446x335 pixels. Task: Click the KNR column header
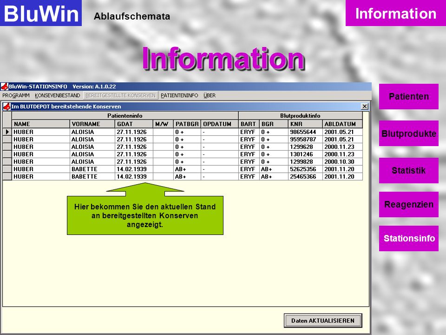[x=305, y=124]
